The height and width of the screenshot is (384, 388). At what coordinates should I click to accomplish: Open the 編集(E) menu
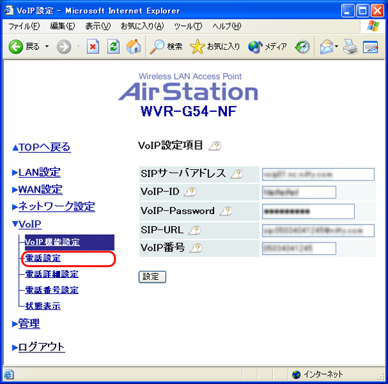62,26
